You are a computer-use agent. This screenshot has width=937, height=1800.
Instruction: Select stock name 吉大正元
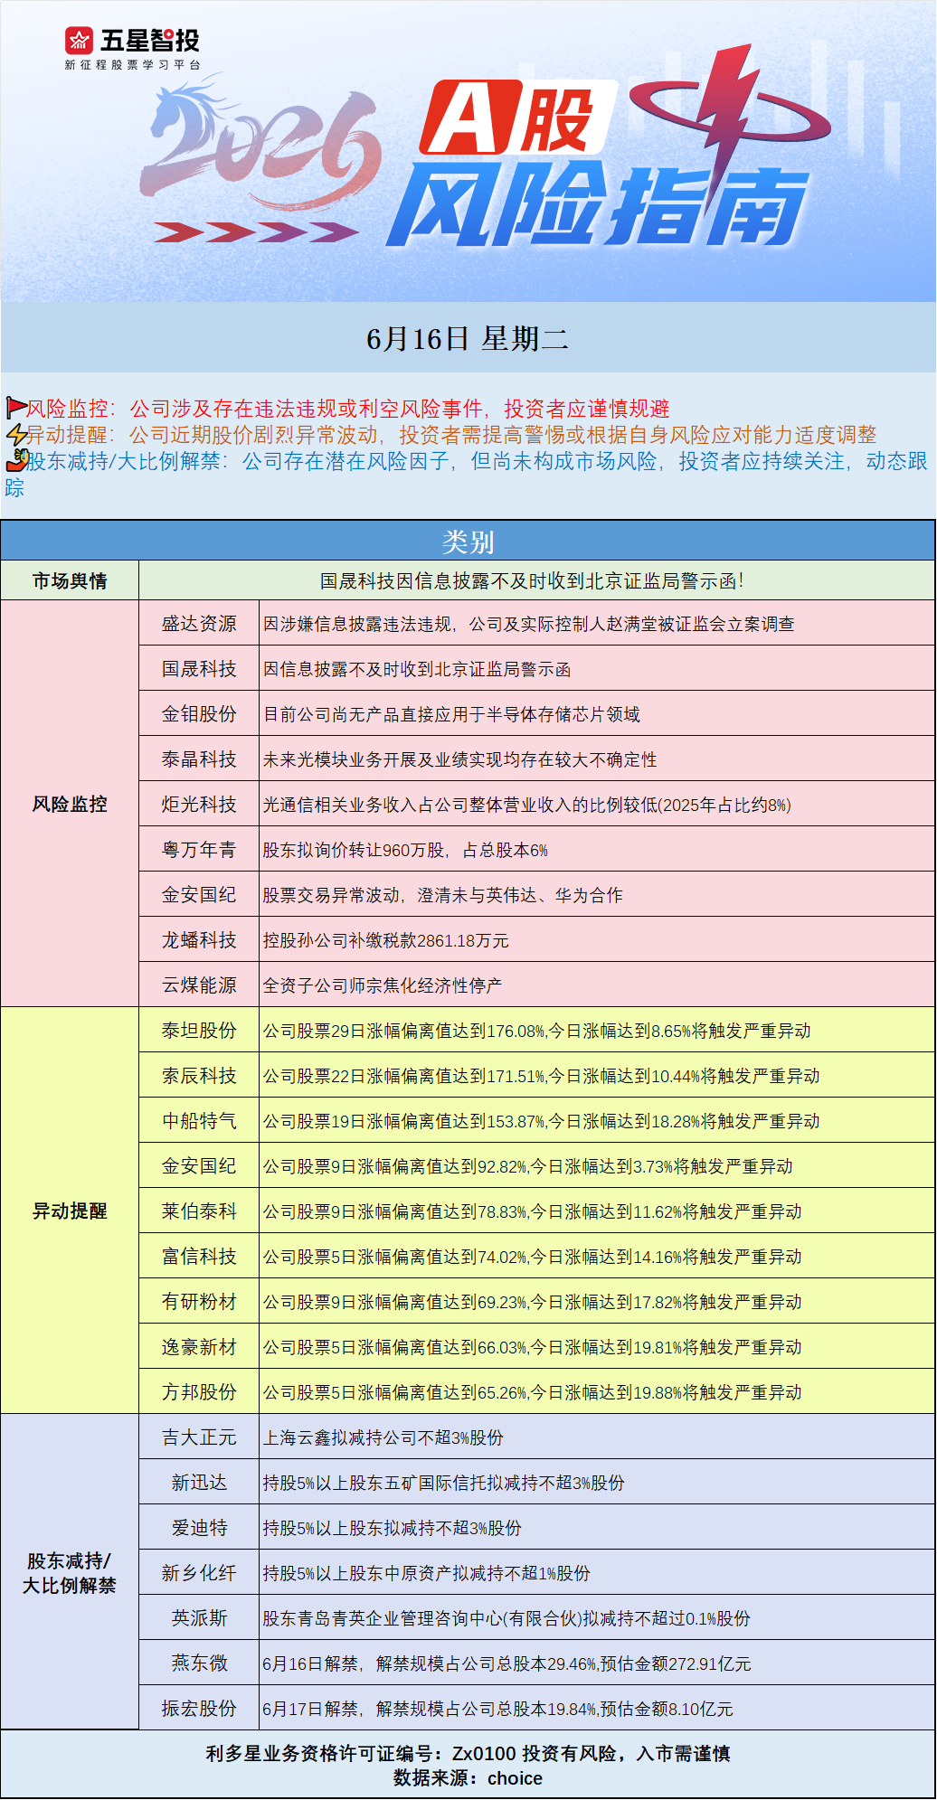[x=199, y=1437]
